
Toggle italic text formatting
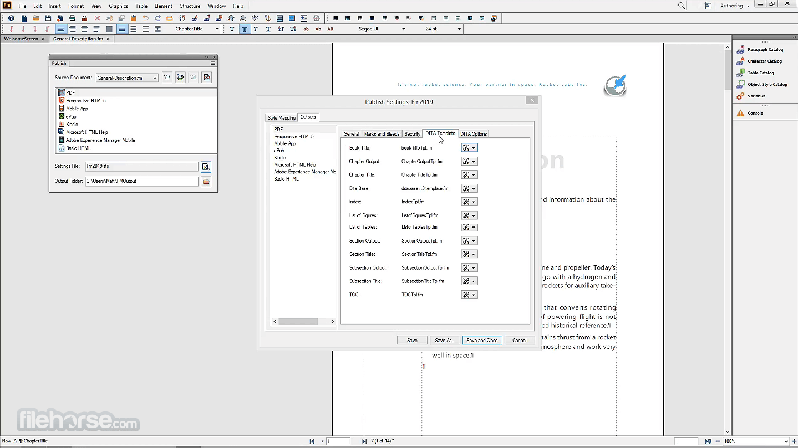(256, 29)
